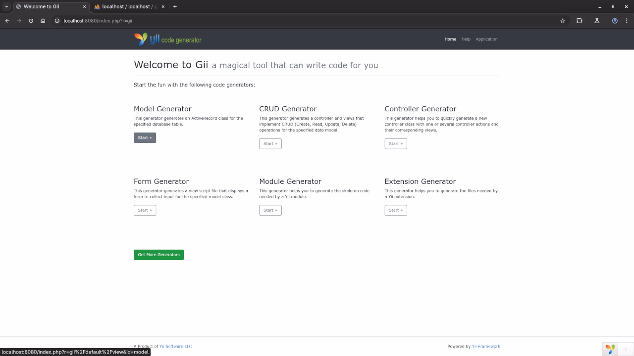Click the Model Generator heading

pos(162,109)
